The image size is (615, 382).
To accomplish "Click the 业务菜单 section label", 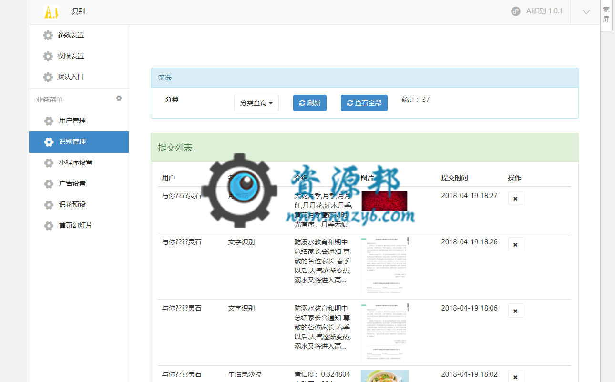I will point(49,100).
